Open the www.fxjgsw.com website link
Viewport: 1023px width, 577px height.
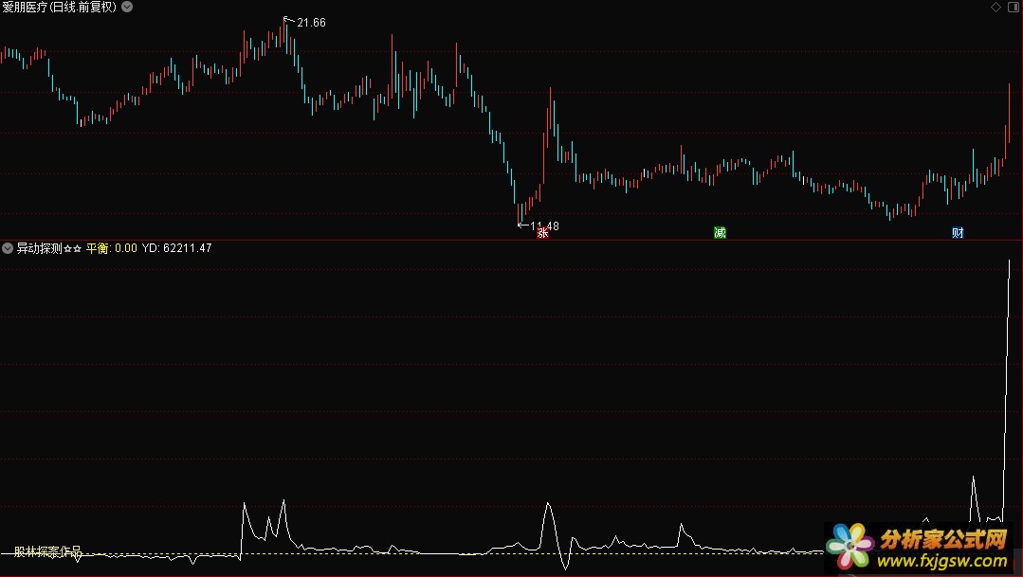click(x=942, y=561)
